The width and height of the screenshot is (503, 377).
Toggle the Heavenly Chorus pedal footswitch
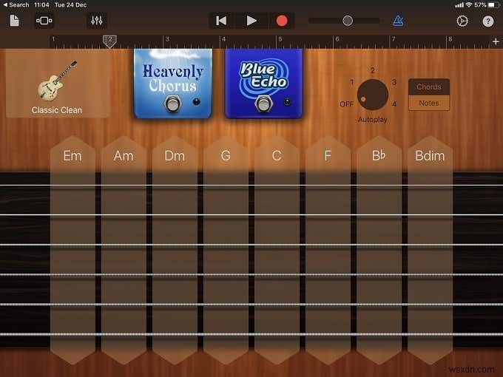172,104
